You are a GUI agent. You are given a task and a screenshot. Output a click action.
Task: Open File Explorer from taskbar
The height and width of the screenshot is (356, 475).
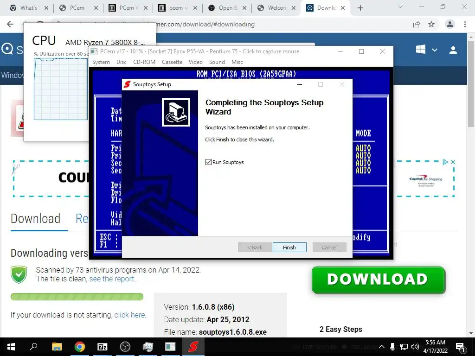click(x=57, y=347)
